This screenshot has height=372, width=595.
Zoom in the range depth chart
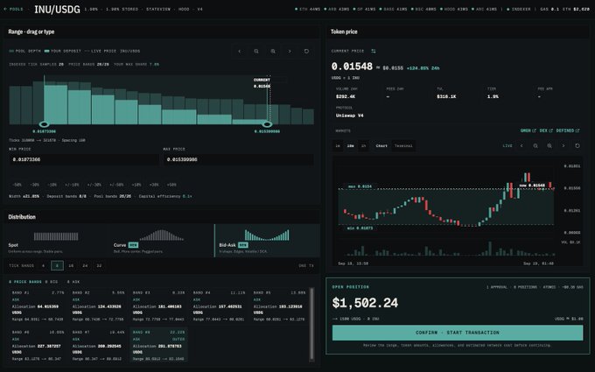coord(273,52)
